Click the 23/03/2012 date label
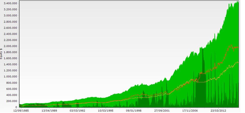The image size is (245, 113). (x=218, y=110)
